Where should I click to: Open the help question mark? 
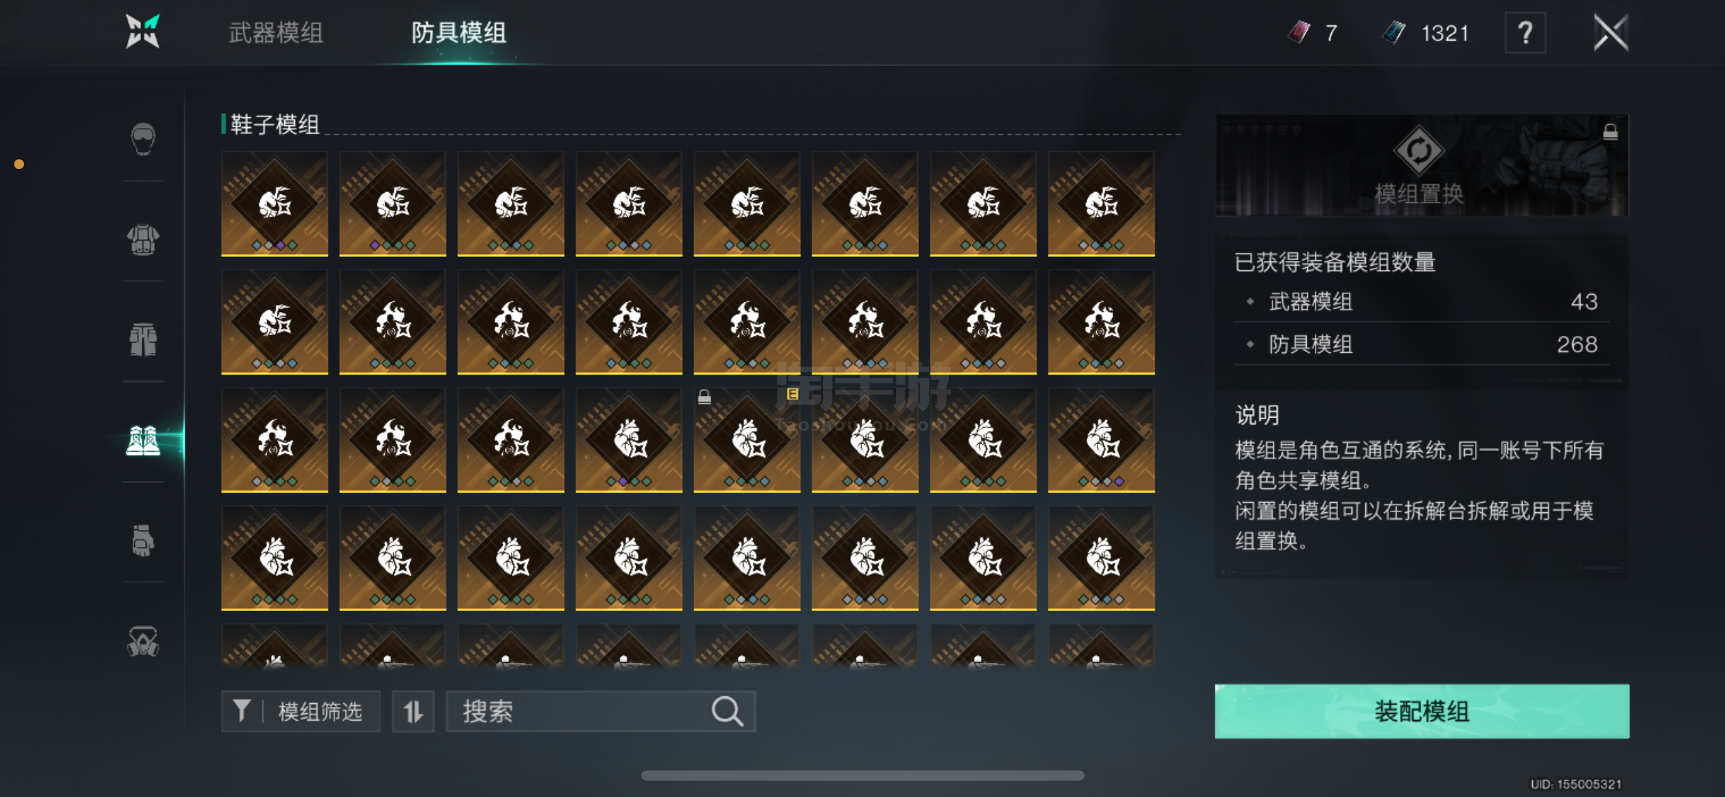(x=1525, y=33)
